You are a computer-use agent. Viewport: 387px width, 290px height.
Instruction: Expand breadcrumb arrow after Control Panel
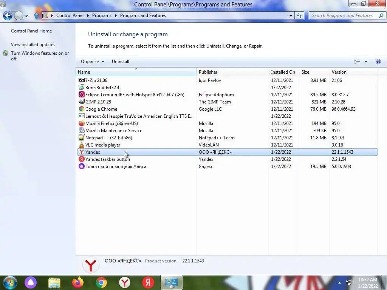click(88, 15)
